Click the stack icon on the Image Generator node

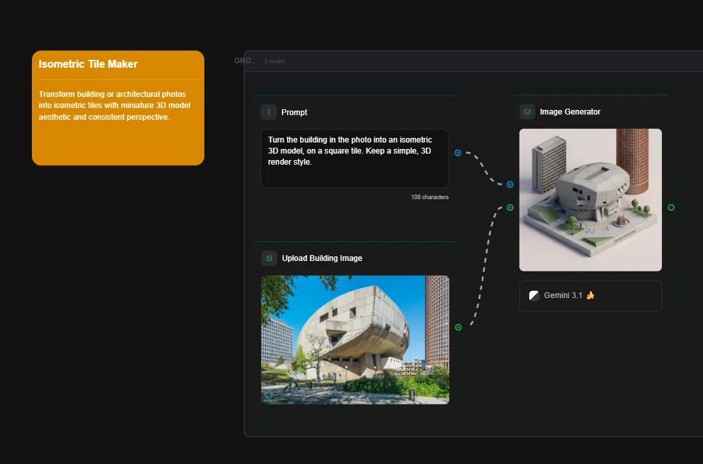pyautogui.click(x=527, y=111)
